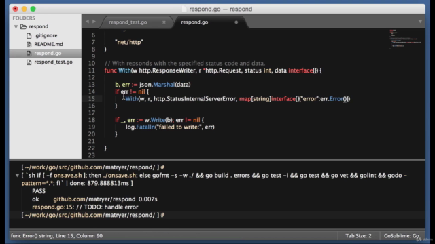Click log.Fatalln call on line 19

[170, 127]
